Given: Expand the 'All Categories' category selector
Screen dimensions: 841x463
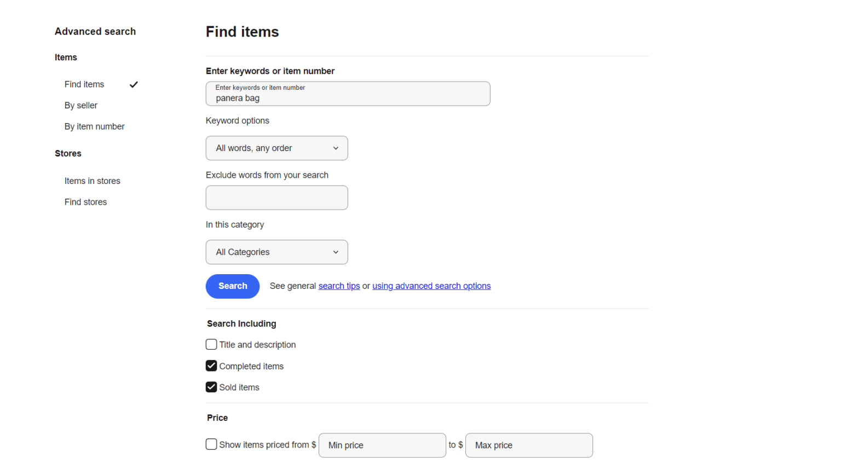Looking at the screenshot, I should click(277, 252).
